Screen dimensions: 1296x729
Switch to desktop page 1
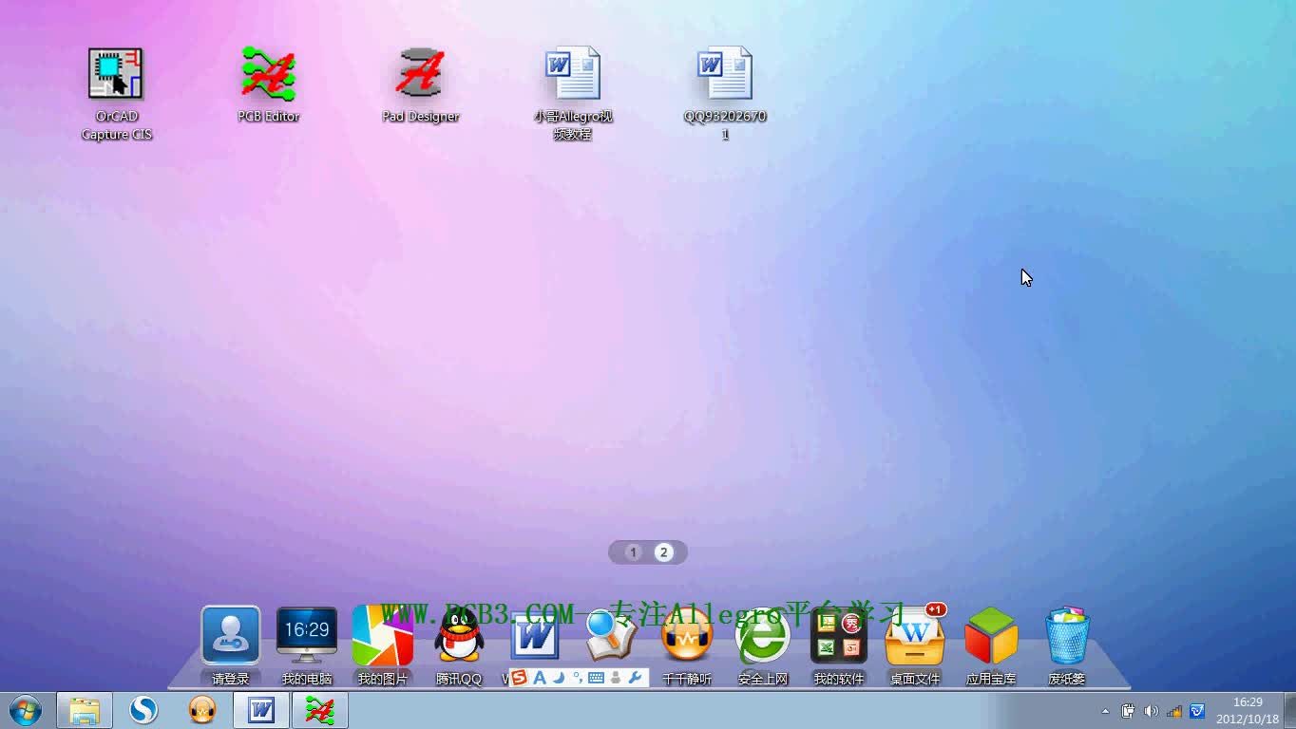(x=634, y=552)
